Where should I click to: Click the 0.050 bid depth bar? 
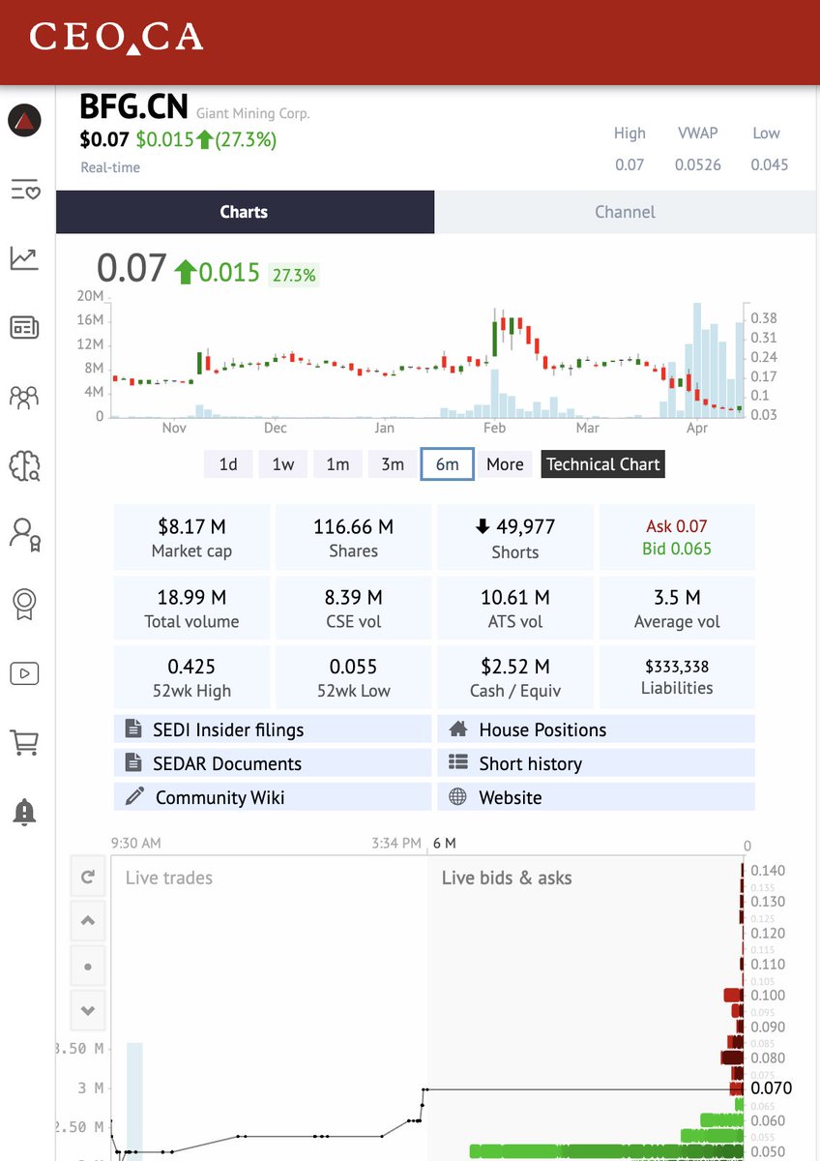(607, 1151)
